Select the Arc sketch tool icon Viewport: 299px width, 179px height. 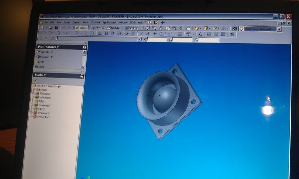(59, 33)
